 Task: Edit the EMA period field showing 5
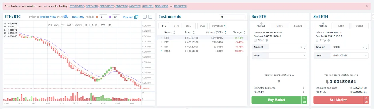point(103,17)
